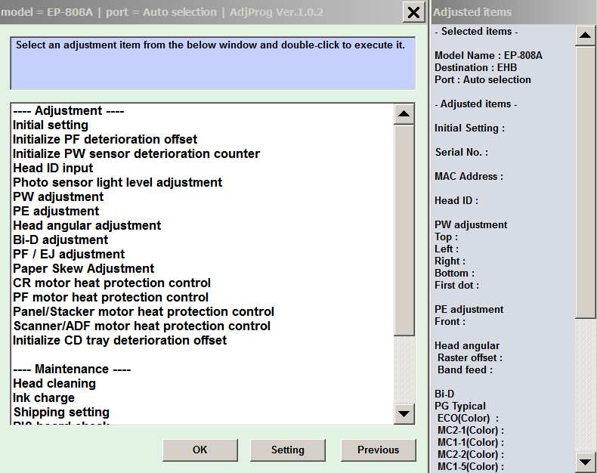
Task: Click the OK button
Action: click(200, 450)
